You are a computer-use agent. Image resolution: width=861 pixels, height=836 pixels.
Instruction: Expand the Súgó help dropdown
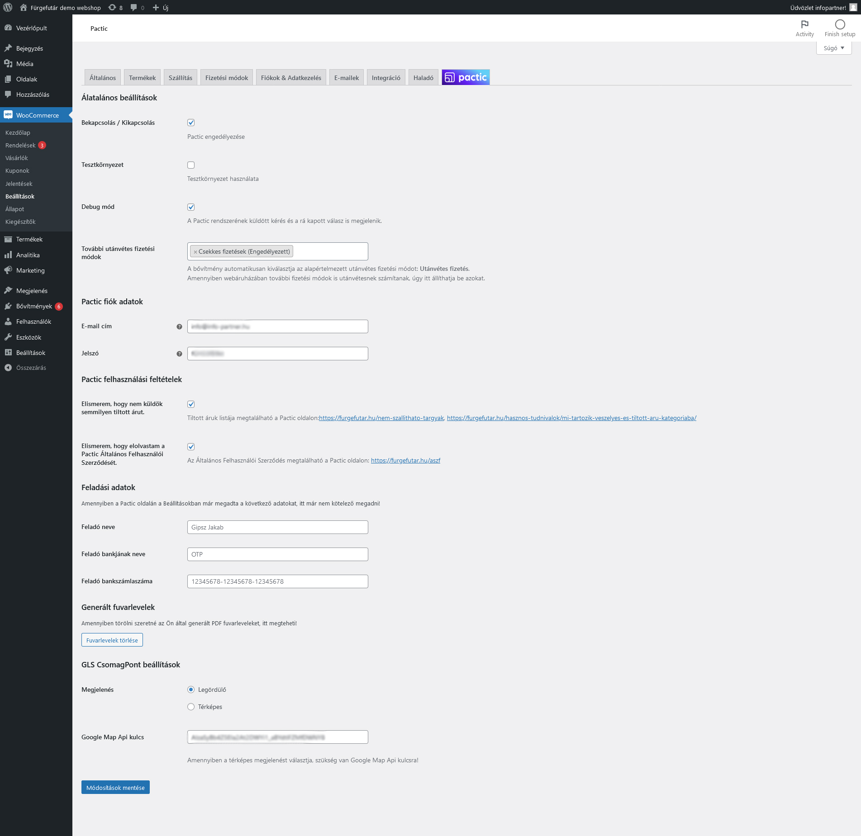coord(834,48)
